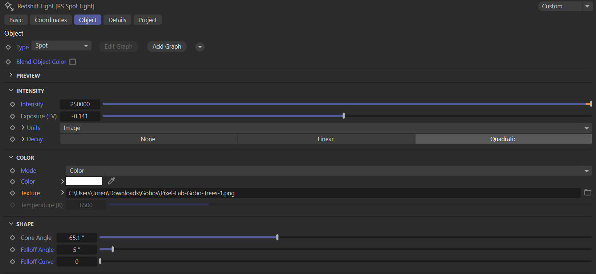Screen dimensions: 596x274
Task: Click the eyedropper color picker icon
Action: [x=112, y=181]
